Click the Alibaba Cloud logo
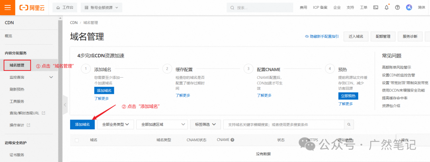This screenshot has width=430, height=162. [x=33, y=8]
